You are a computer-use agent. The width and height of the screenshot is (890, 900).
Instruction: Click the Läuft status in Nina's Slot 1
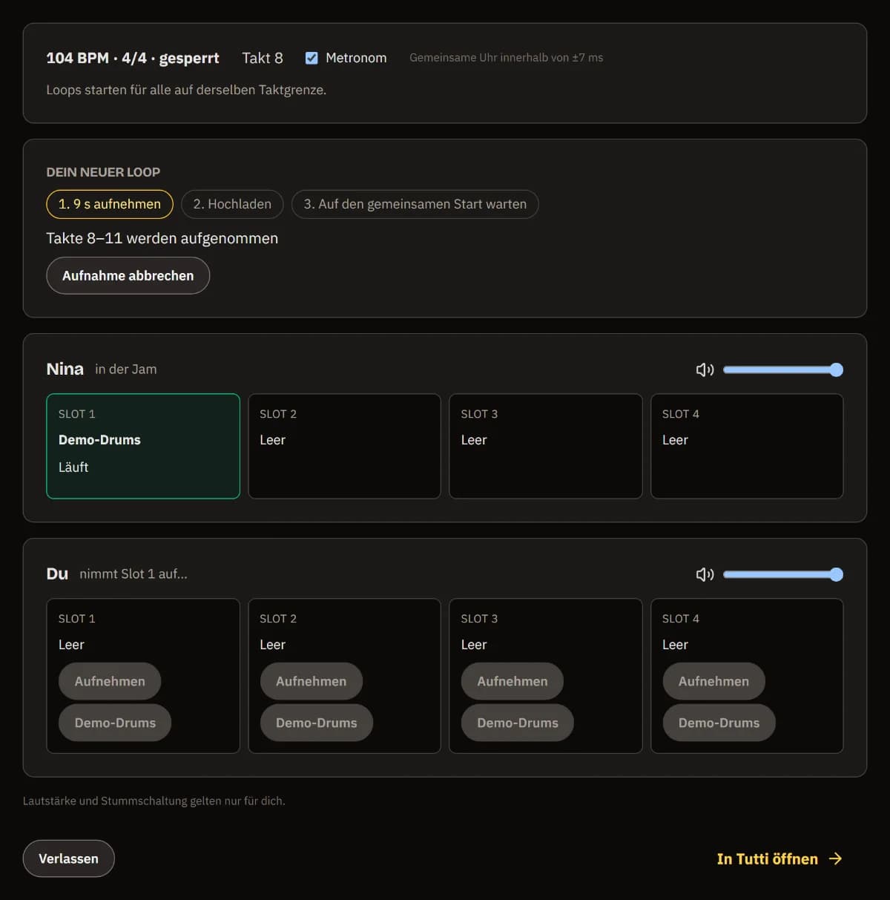(73, 467)
